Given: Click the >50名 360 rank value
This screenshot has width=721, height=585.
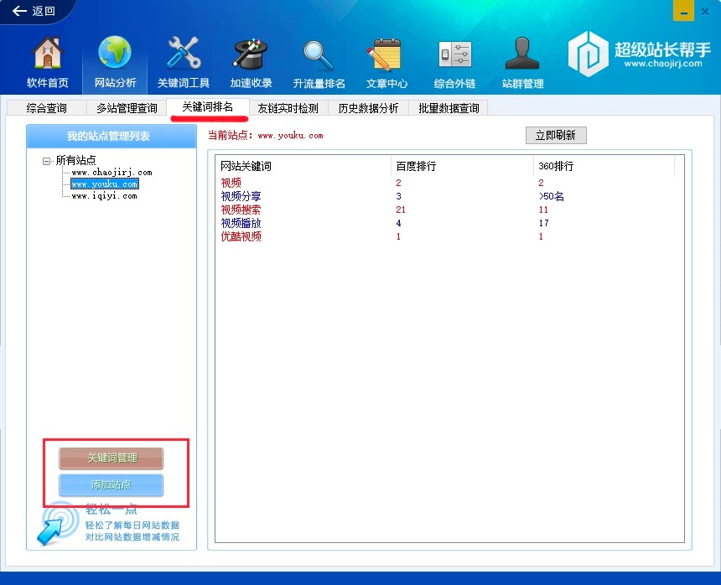Looking at the screenshot, I should coord(552,196).
